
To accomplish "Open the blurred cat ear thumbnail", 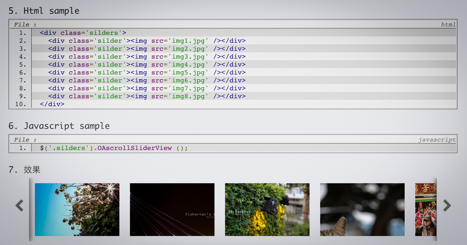I will coord(362,210).
